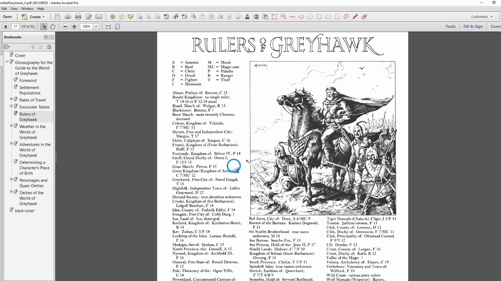Click the Bookmarks panel right-arrow button
The height and width of the screenshot is (281, 501).
point(52,37)
